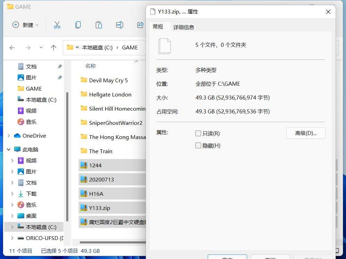Viewport: 346px width, 259px height.
Task: Click the Share icon in the toolbar
Action: pos(140,25)
